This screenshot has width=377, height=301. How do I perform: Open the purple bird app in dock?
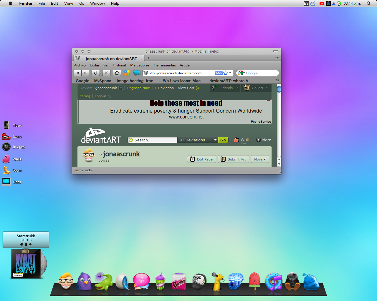84,281
